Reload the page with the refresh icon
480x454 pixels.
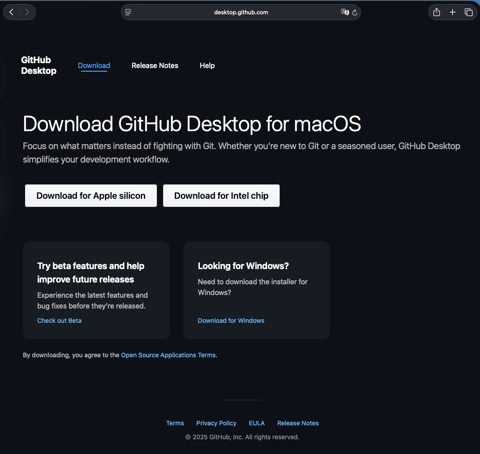(x=355, y=13)
